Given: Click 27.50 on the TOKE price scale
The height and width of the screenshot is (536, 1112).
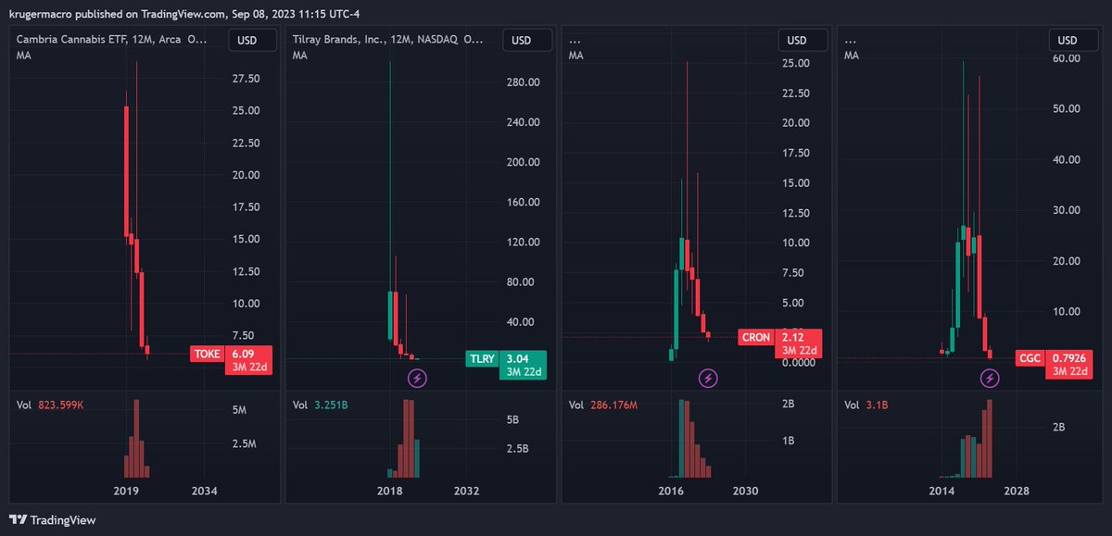Looking at the screenshot, I should [x=246, y=79].
